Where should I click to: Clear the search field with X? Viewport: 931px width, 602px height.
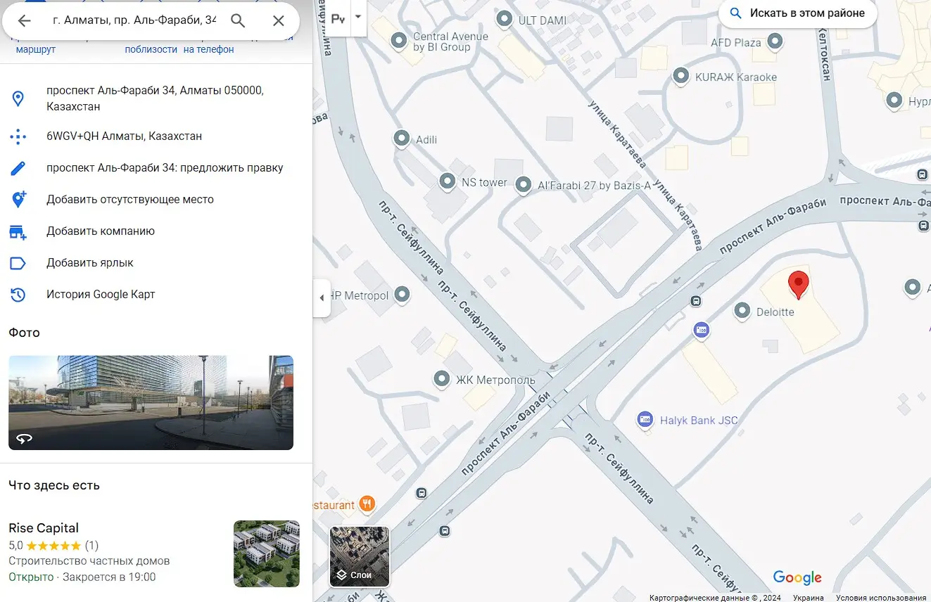[x=278, y=21]
